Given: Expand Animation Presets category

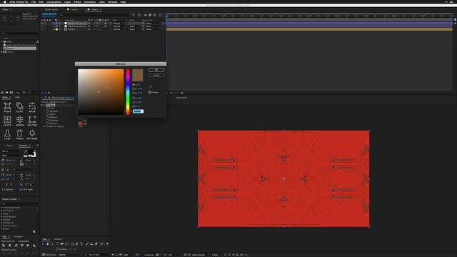Looking at the screenshot, I should 1,208.
